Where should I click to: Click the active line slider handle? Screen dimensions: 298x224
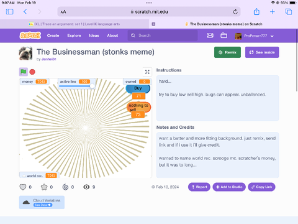(x=93, y=86)
